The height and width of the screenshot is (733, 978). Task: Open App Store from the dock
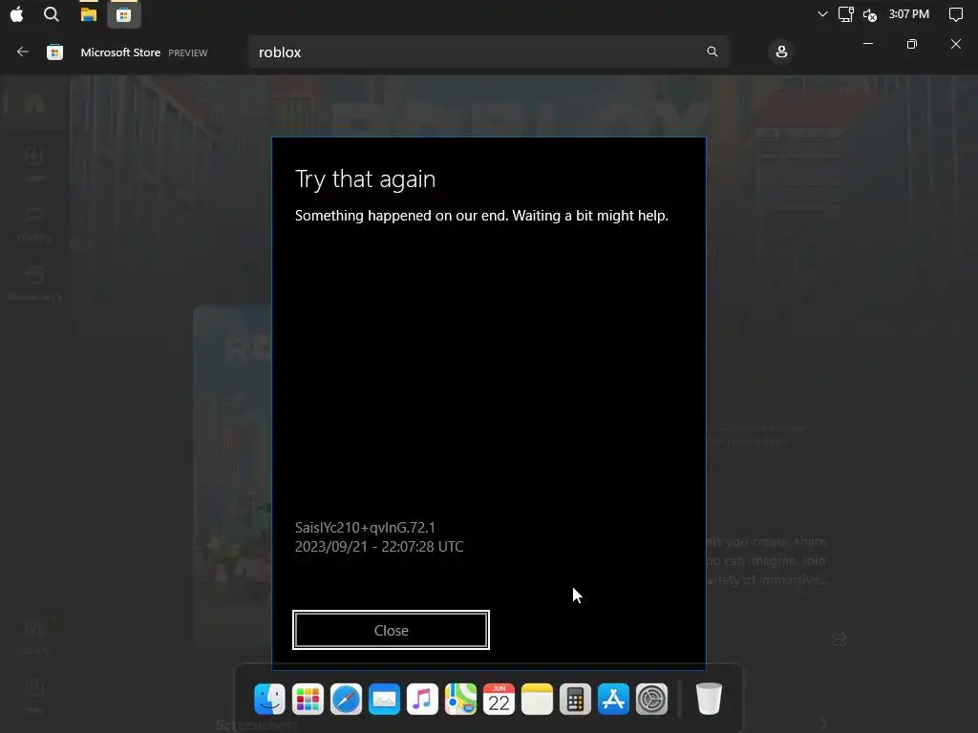click(613, 699)
